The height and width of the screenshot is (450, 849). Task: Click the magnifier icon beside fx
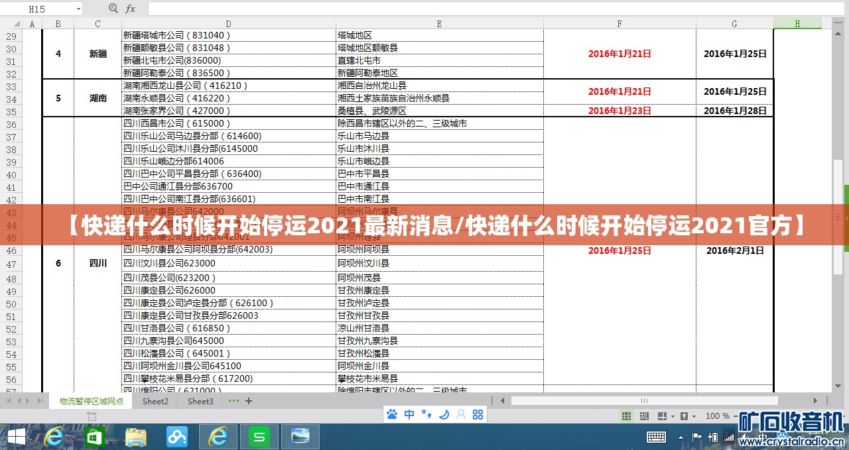click(113, 9)
